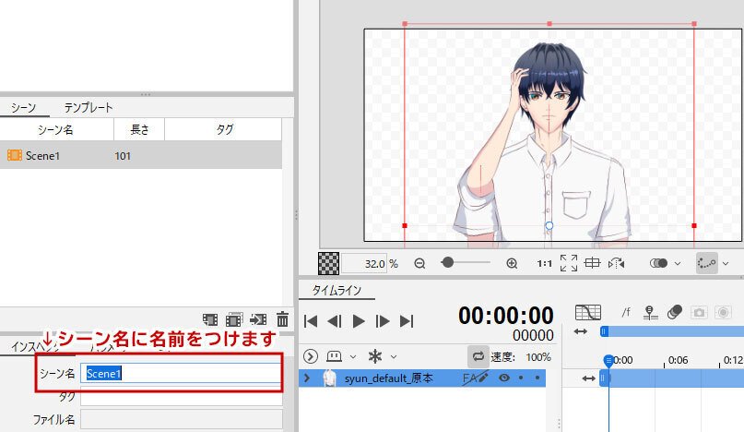Click the face tracking timeline icon

[334, 356]
